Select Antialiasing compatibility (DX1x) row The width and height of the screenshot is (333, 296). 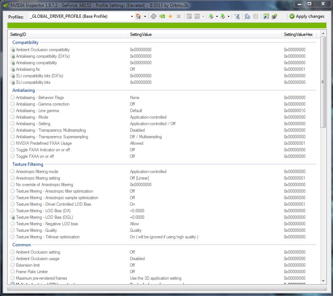163,56
